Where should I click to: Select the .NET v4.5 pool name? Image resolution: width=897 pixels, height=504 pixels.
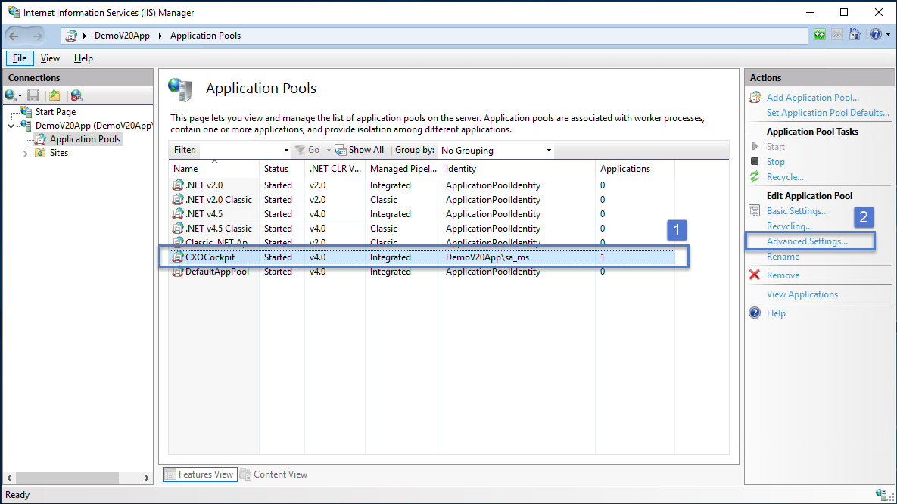tap(204, 214)
